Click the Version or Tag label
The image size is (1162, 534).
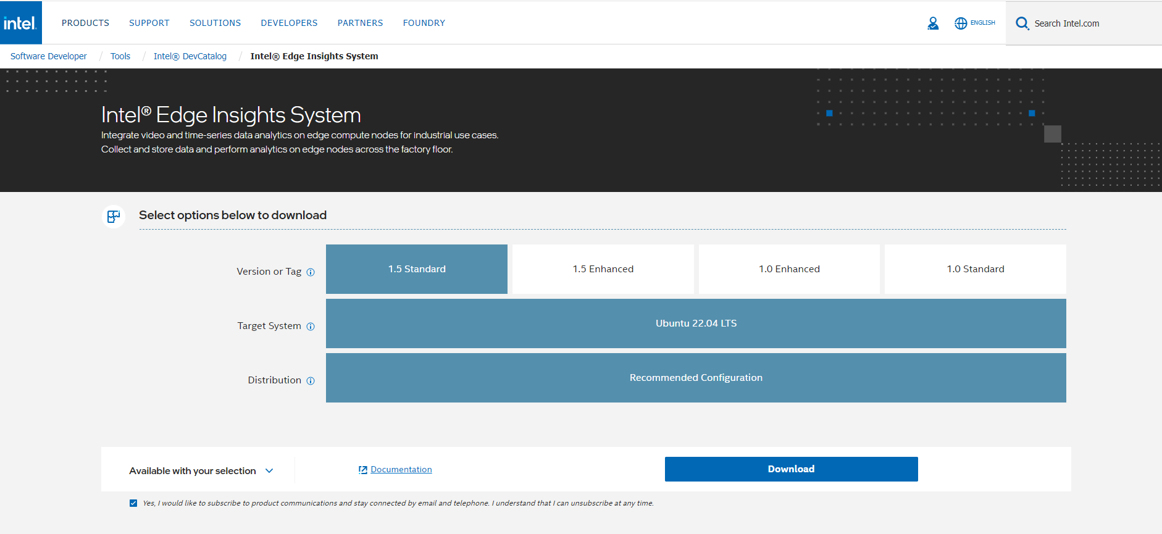269,272
